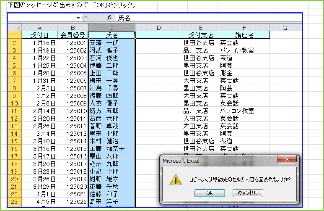This screenshot has height=211, width=324.
Task: Select row 1 header
Action: point(15,35)
